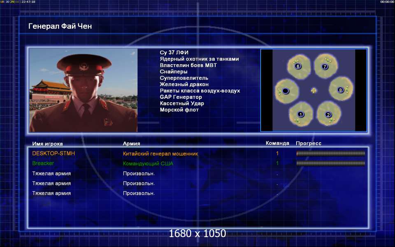
Task: Click the black unnumbered start marker on map
Action: click(286, 91)
